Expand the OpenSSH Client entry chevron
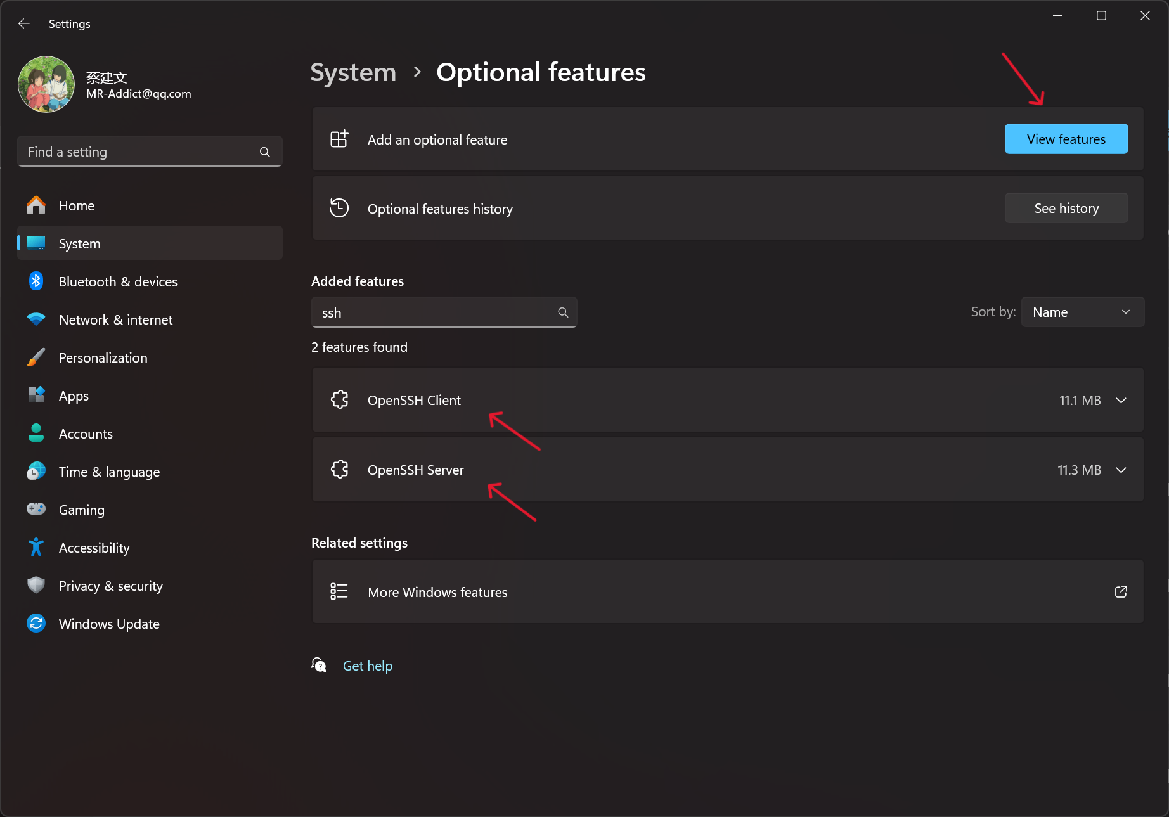This screenshot has width=1169, height=817. coord(1121,401)
